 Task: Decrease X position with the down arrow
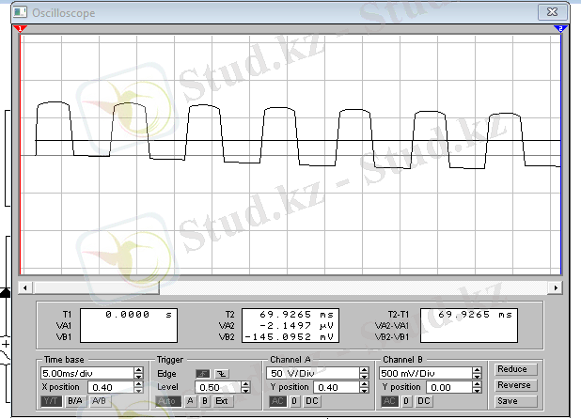click(138, 390)
